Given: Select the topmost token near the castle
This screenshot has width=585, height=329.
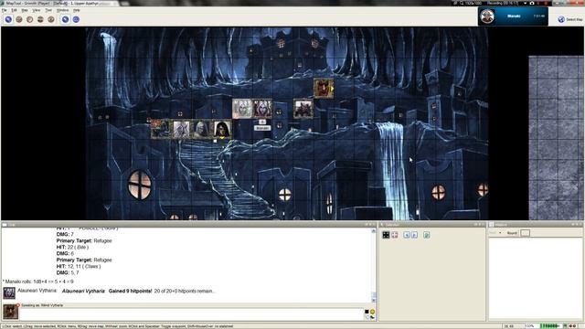Looking at the screenshot, I should (x=324, y=89).
